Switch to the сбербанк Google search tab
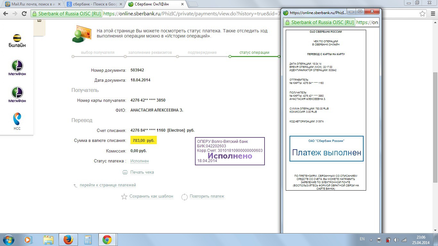The width and height of the screenshot is (438, 246). pyautogui.click(x=94, y=4)
